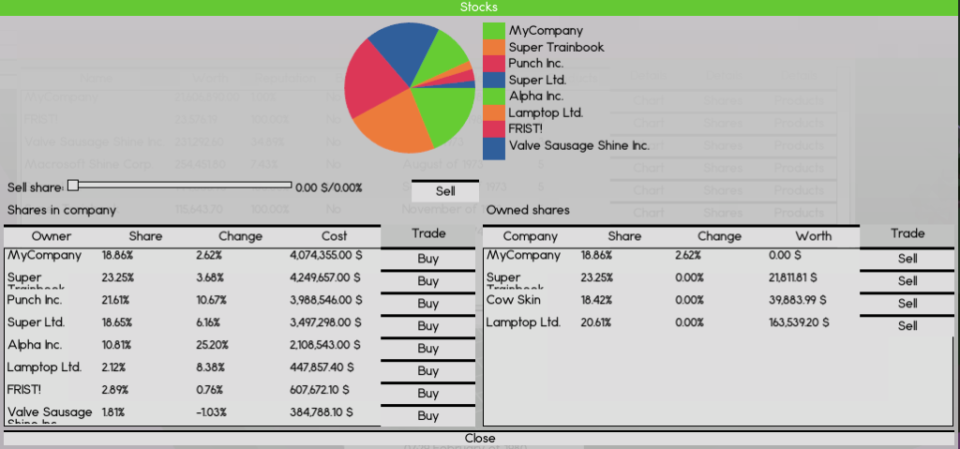Buy the Alpha Inc. share

click(x=427, y=349)
